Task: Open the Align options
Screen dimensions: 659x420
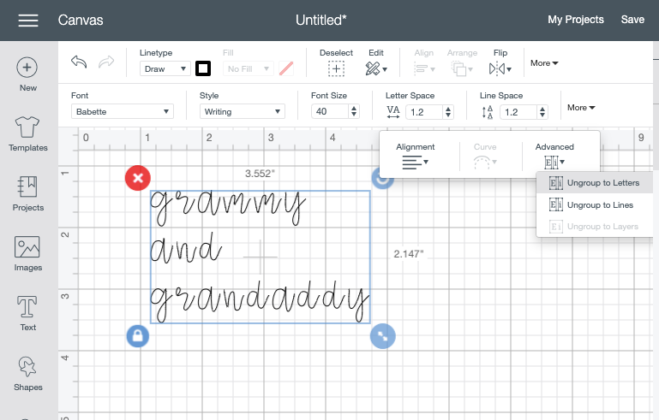Action: coord(424,68)
